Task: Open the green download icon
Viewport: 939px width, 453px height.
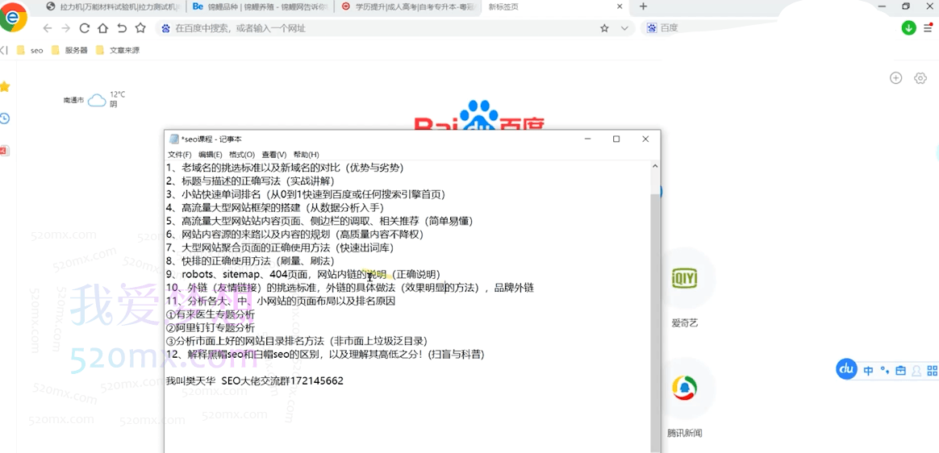Action: pos(908,27)
